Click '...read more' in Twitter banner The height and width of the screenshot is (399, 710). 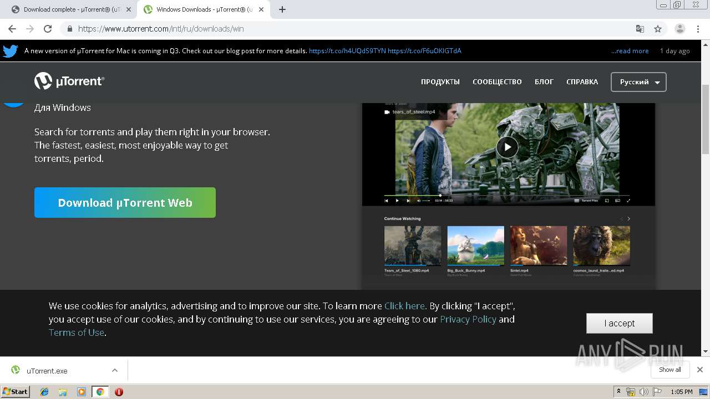[x=630, y=51]
